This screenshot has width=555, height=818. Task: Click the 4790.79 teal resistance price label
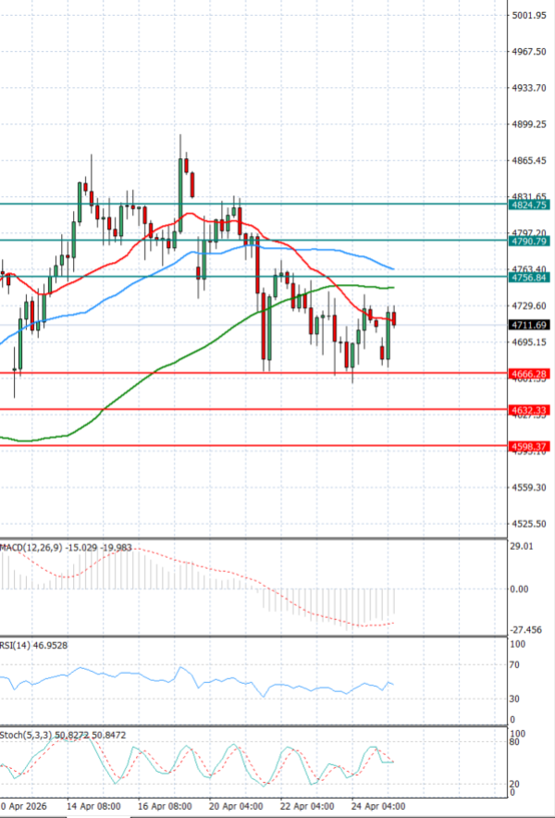click(529, 241)
